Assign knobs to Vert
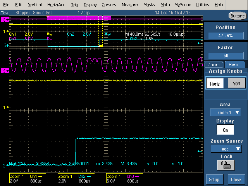The image size is (248, 186). point(237,83)
